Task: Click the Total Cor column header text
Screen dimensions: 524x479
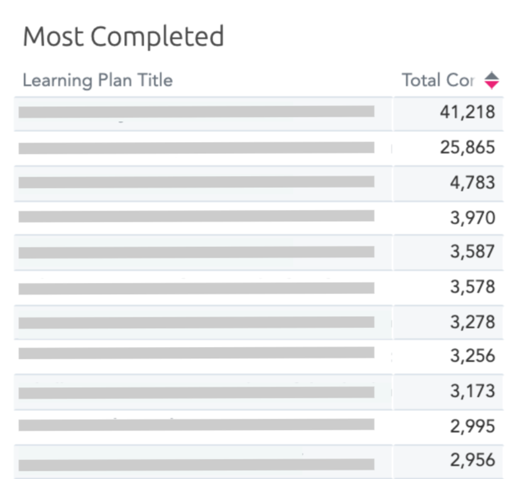Action: 437,80
